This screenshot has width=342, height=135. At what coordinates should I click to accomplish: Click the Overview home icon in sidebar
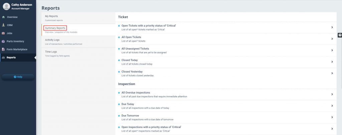[3, 17]
